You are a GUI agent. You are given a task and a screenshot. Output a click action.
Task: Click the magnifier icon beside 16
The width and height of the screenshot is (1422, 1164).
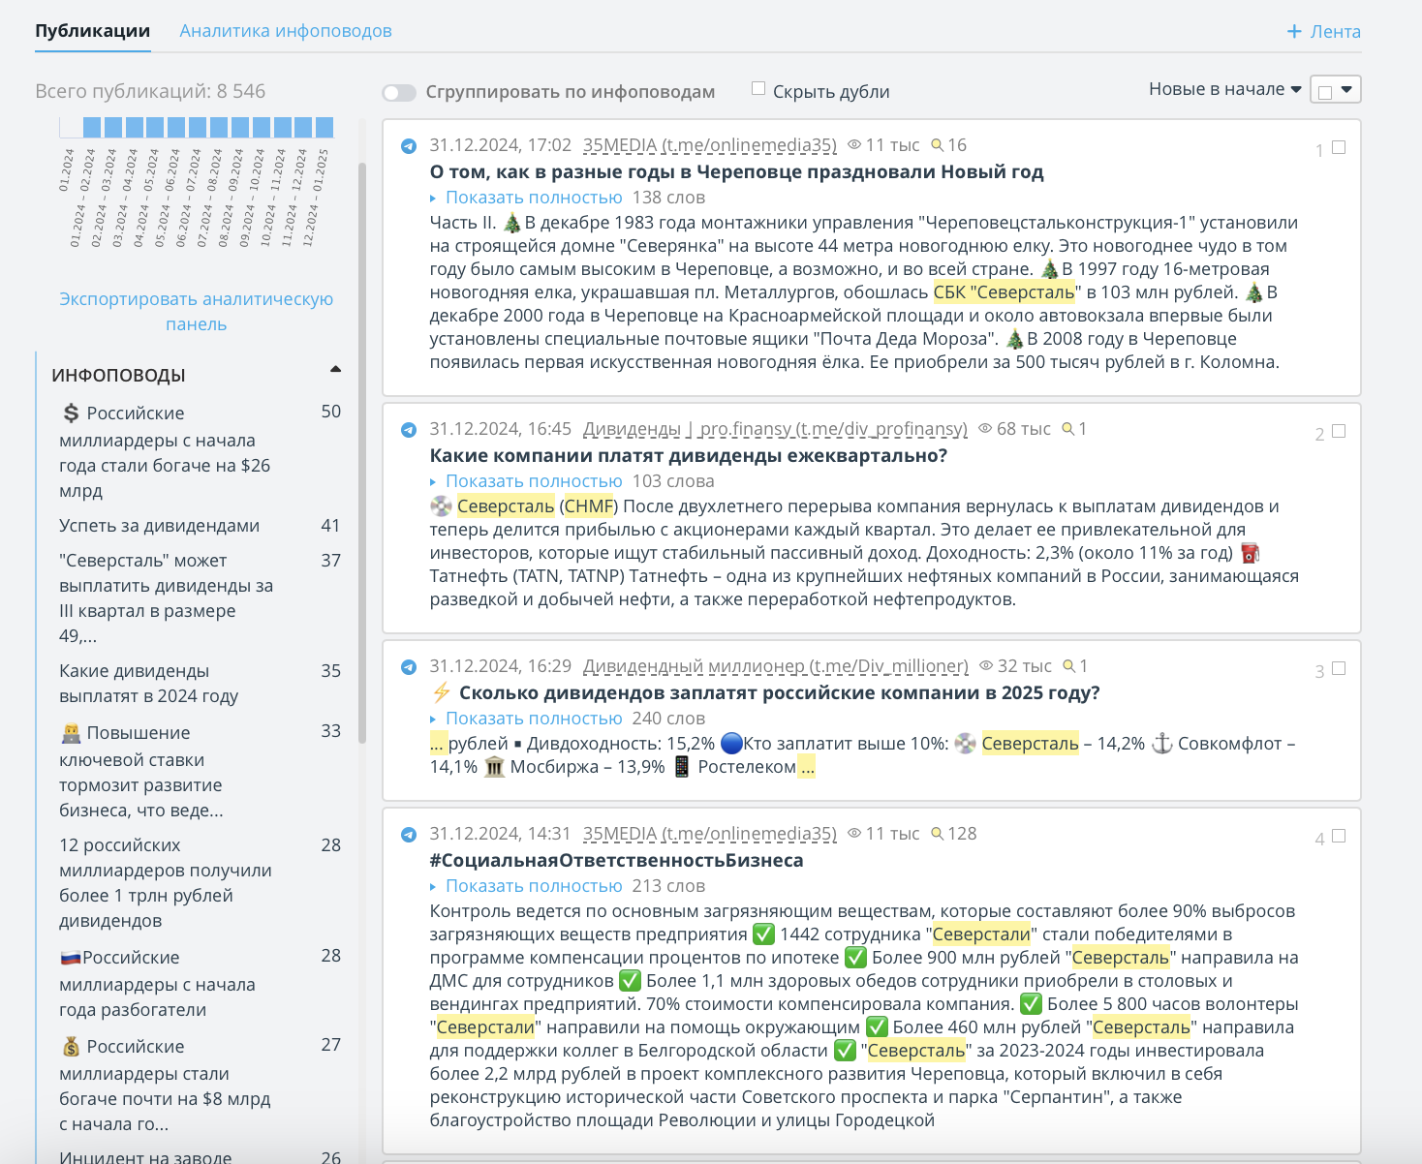click(x=937, y=145)
